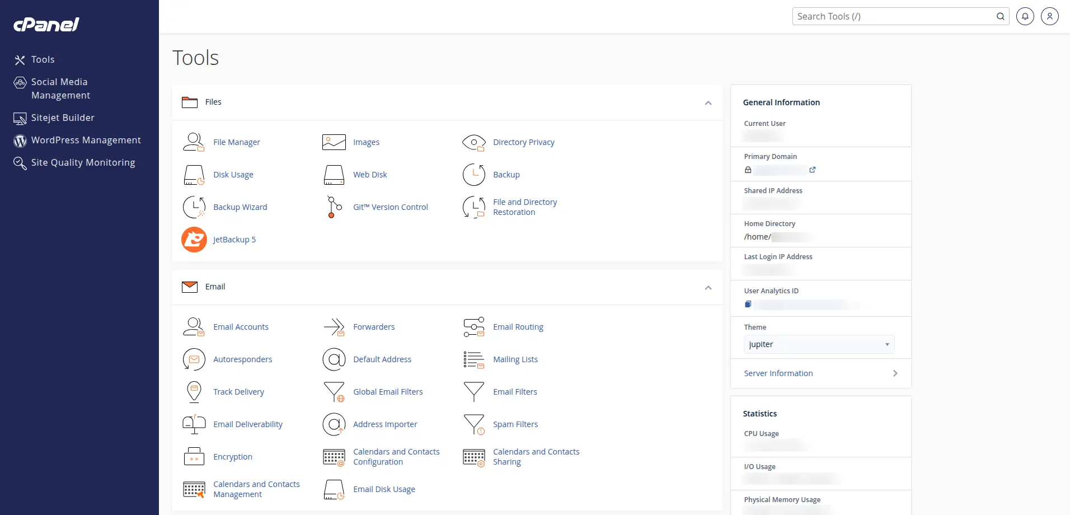Open the Email Accounts link
The image size is (1070, 515).
241,327
